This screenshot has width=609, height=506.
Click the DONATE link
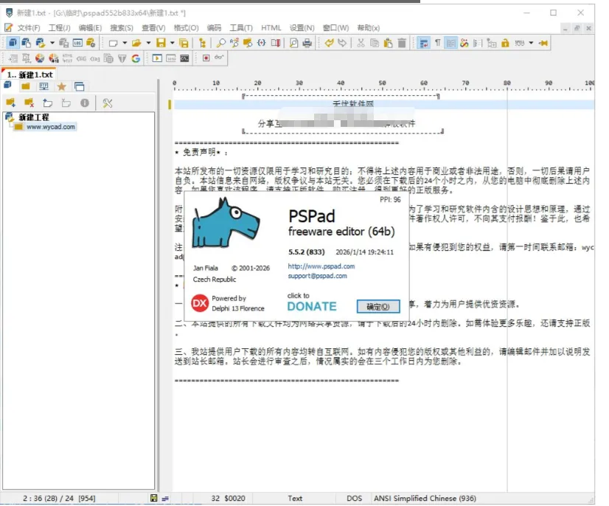[x=312, y=307]
